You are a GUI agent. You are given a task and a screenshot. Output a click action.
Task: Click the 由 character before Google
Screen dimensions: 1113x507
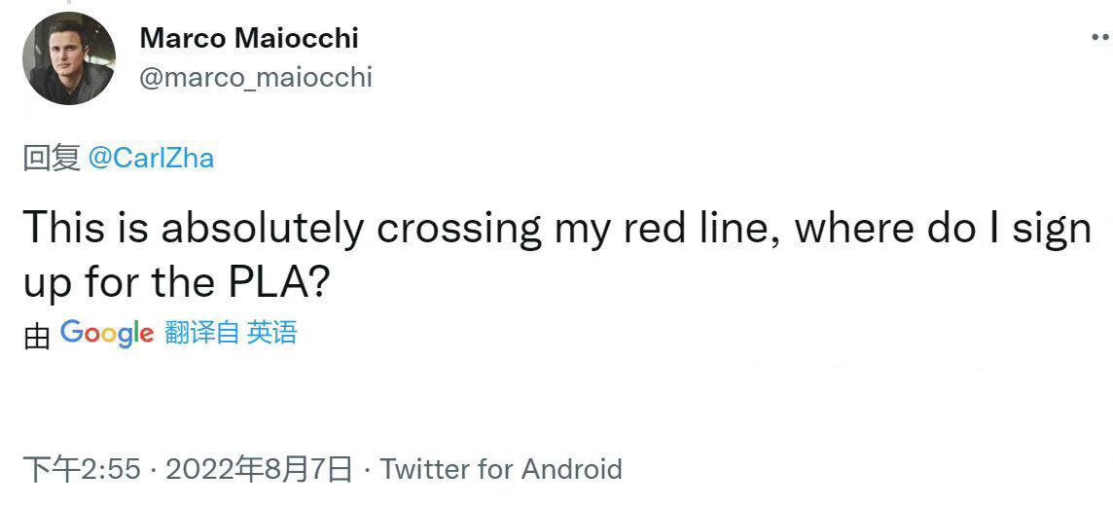click(37, 337)
